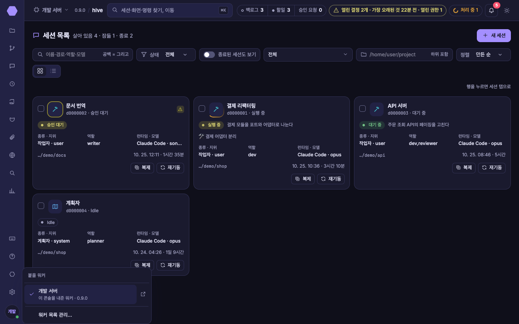The image size is (519, 324).
Task: Click the keyboard icon in the sidebar
Action: [x=12, y=239]
